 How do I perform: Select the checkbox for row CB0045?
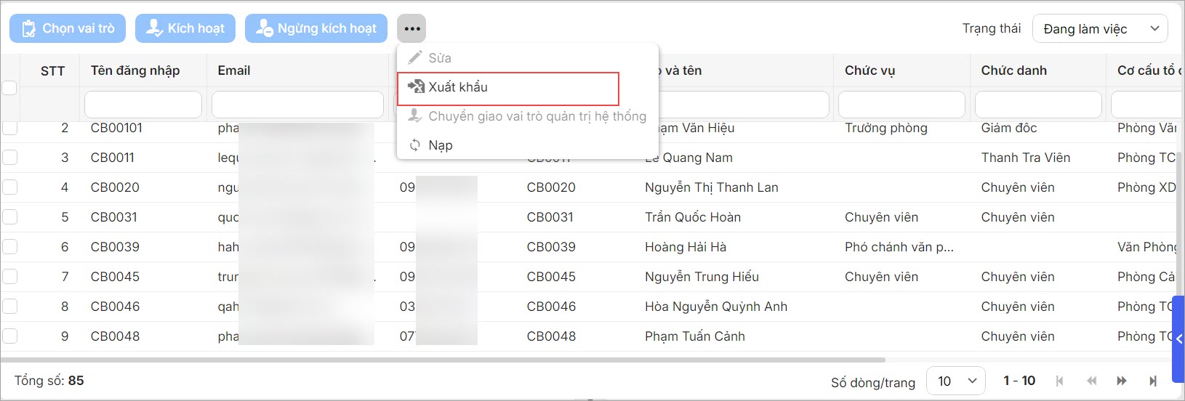(x=9, y=276)
